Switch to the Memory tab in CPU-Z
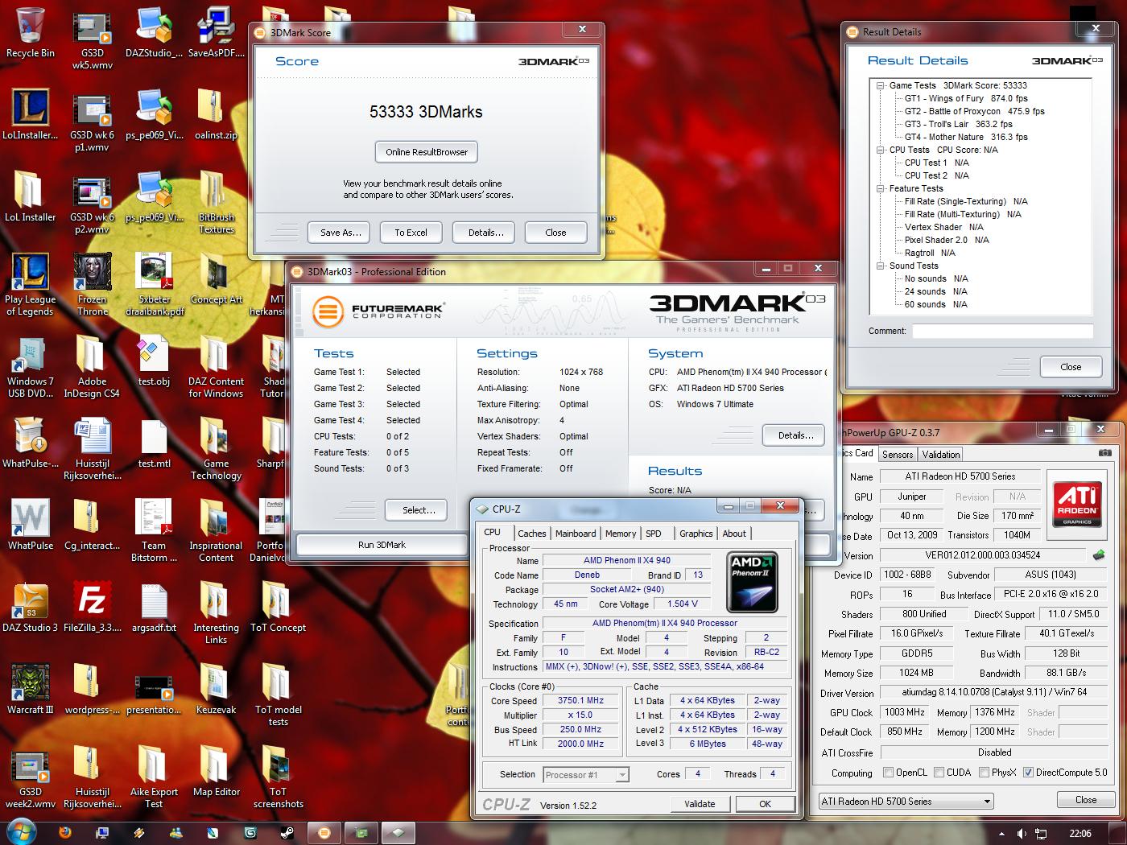Screen dimensions: 1127x845 pos(621,534)
